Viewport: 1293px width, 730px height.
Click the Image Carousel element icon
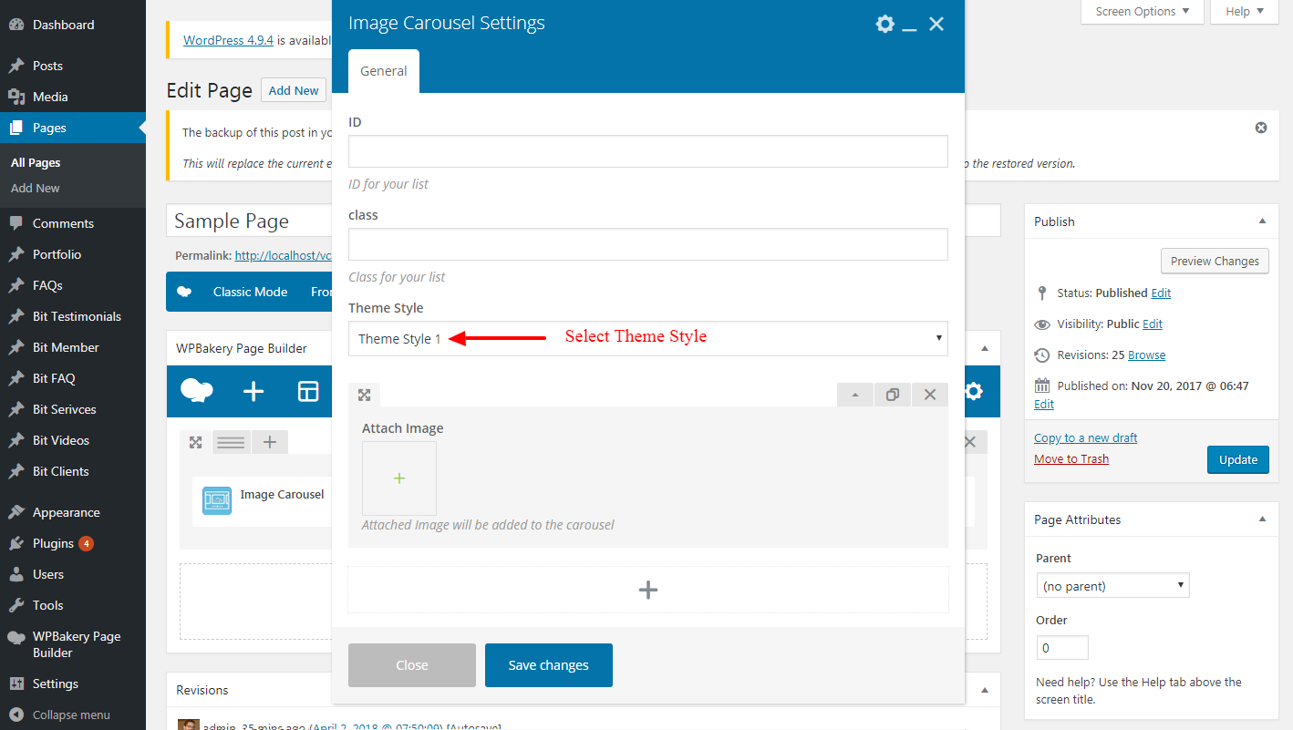tap(217, 500)
